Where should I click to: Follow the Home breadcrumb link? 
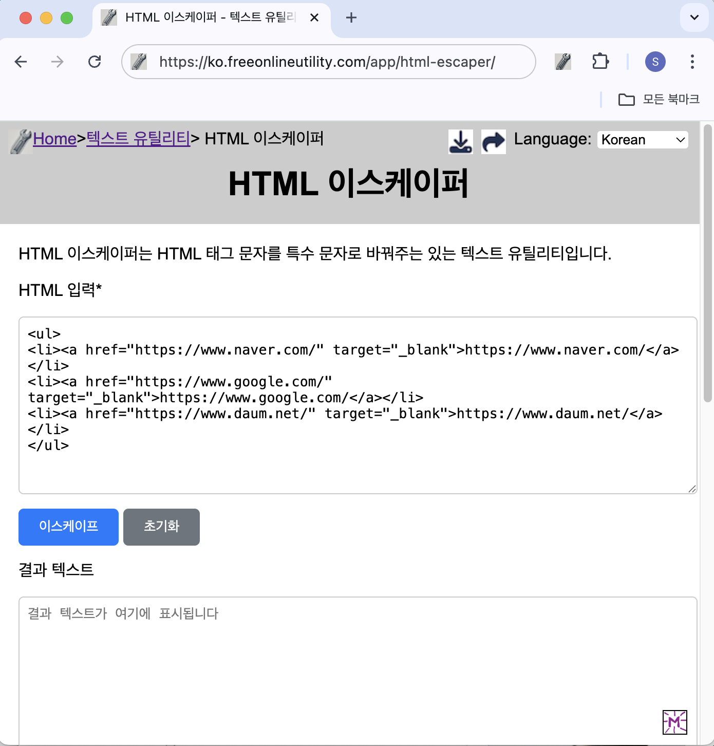pos(55,139)
